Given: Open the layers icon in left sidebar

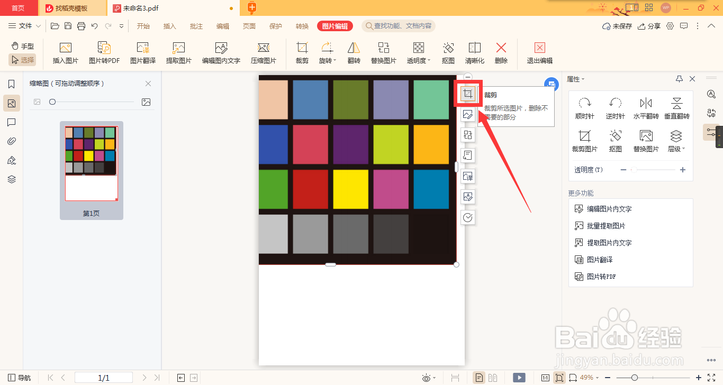Looking at the screenshot, I should click(12, 179).
